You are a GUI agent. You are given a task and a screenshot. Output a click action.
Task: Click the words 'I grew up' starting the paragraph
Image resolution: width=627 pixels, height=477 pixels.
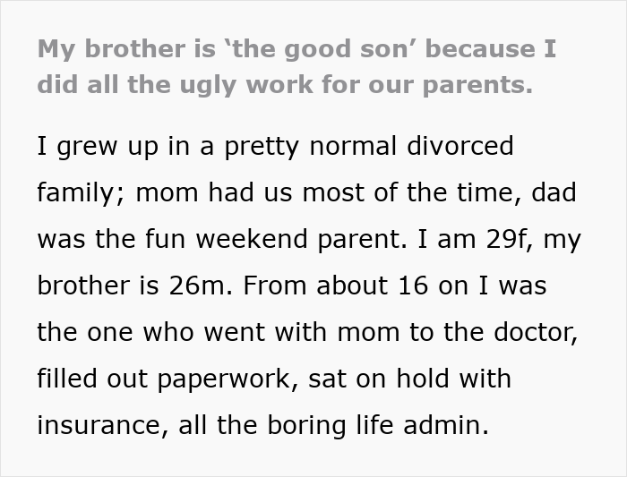[x=92, y=145]
